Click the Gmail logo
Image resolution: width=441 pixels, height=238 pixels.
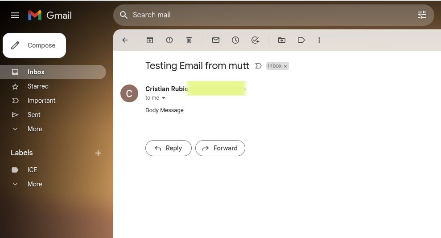tap(50, 15)
